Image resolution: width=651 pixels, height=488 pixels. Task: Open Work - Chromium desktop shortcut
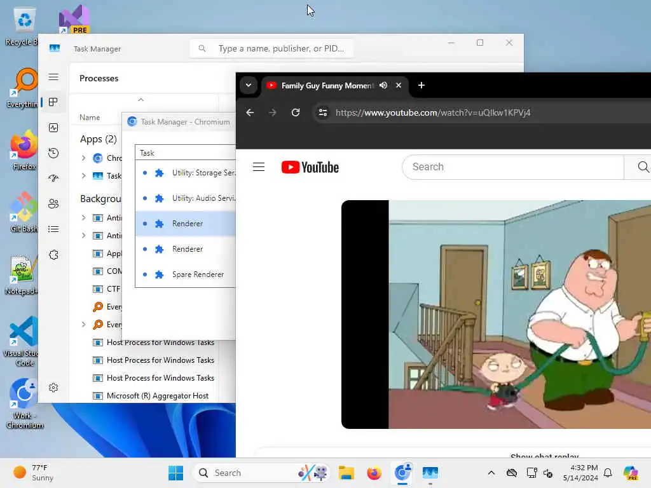pyautogui.click(x=24, y=403)
